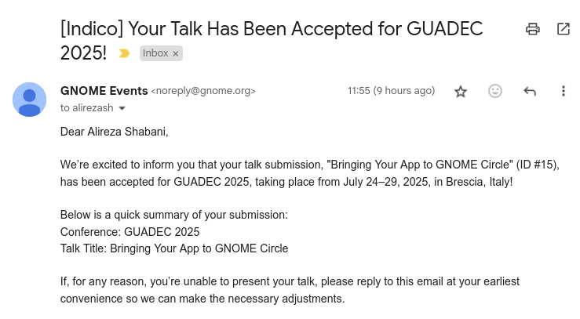Click the 'Conference: GUADEC 2025' line
Screen dimensions: 580x319
pyautogui.click(x=129, y=232)
